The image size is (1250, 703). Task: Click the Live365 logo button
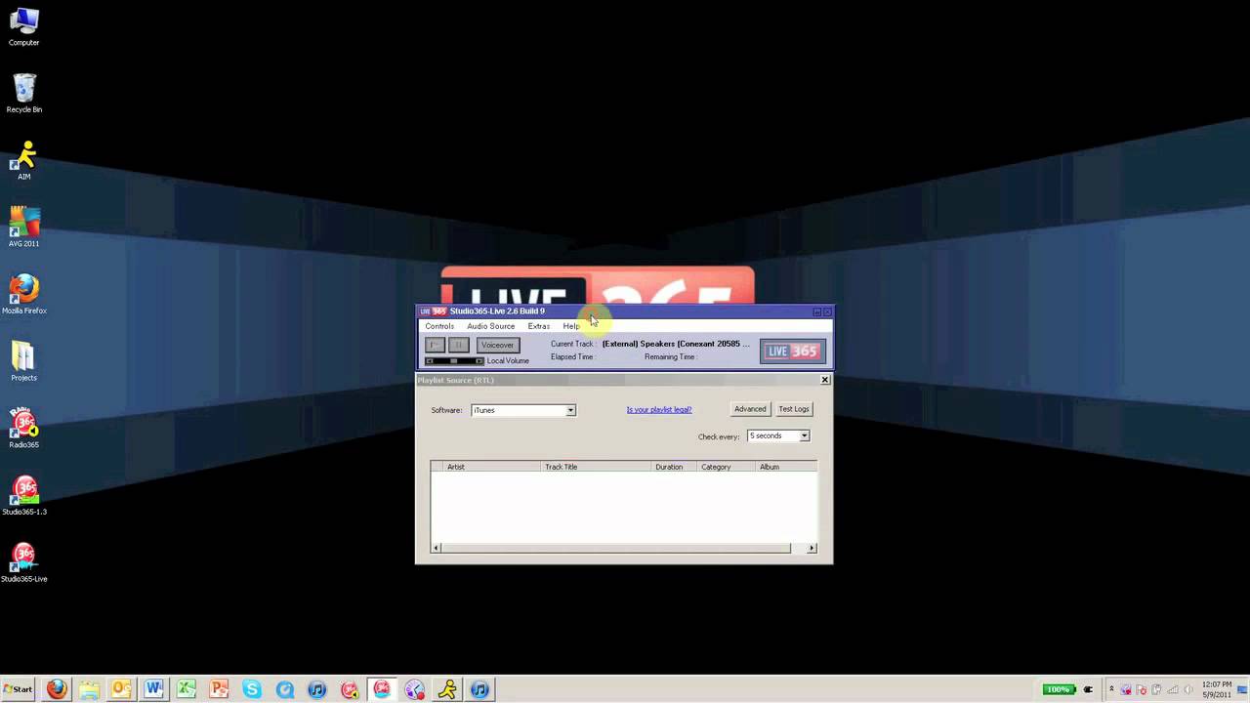pyautogui.click(x=792, y=351)
